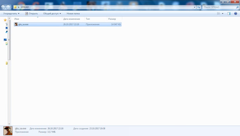Screen dimensions: 240x136
Task: Open Help with the question mark icon
Action: pyautogui.click(x=235, y=14)
